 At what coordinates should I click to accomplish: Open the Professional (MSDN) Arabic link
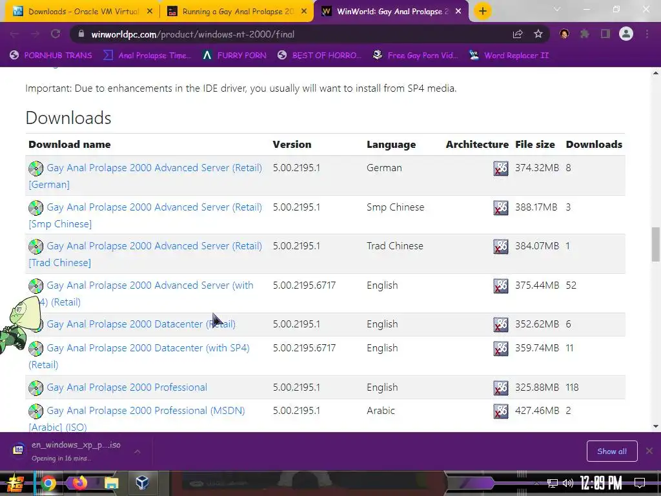coord(137,418)
